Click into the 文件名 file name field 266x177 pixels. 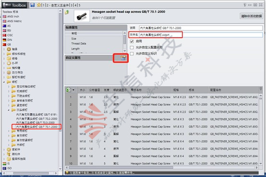coord(201,35)
